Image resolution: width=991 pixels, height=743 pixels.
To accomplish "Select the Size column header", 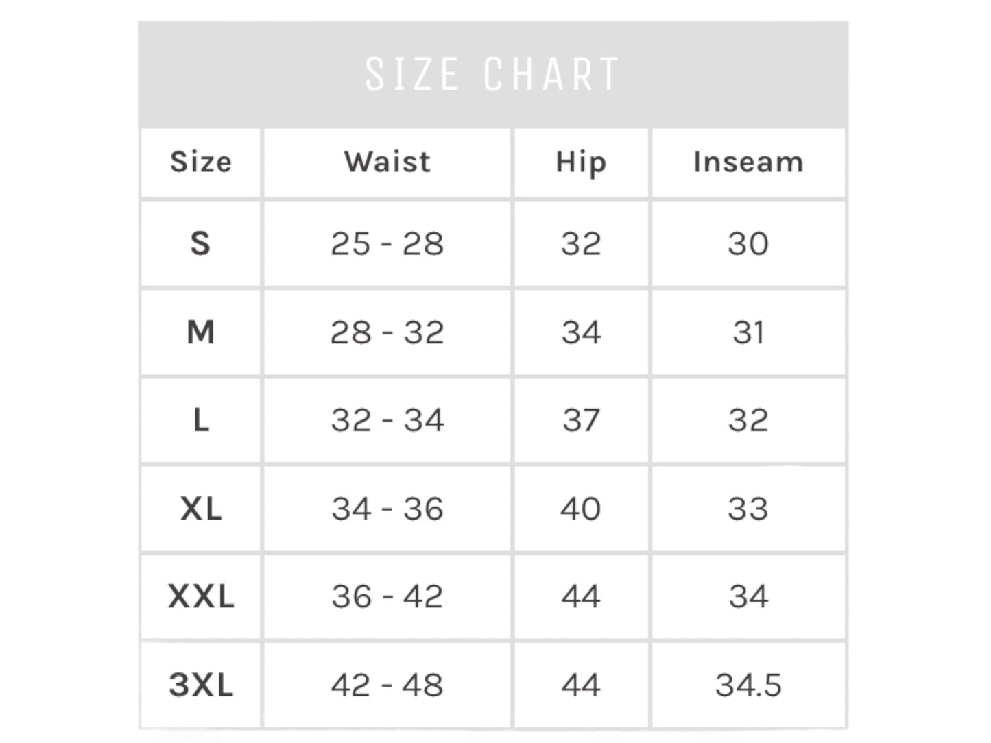I will coord(201,162).
